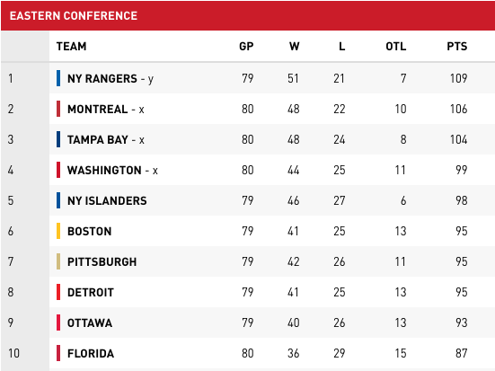The width and height of the screenshot is (495, 371).
Task: Open the Montreal team link
Action: tap(98, 110)
